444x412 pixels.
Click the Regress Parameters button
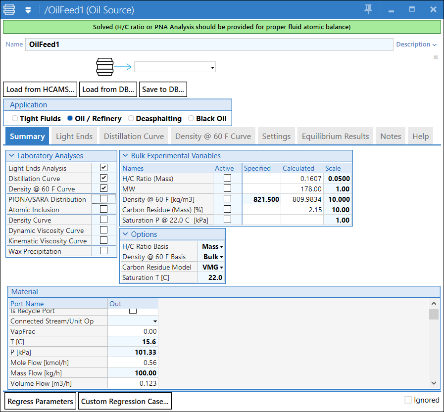41,402
